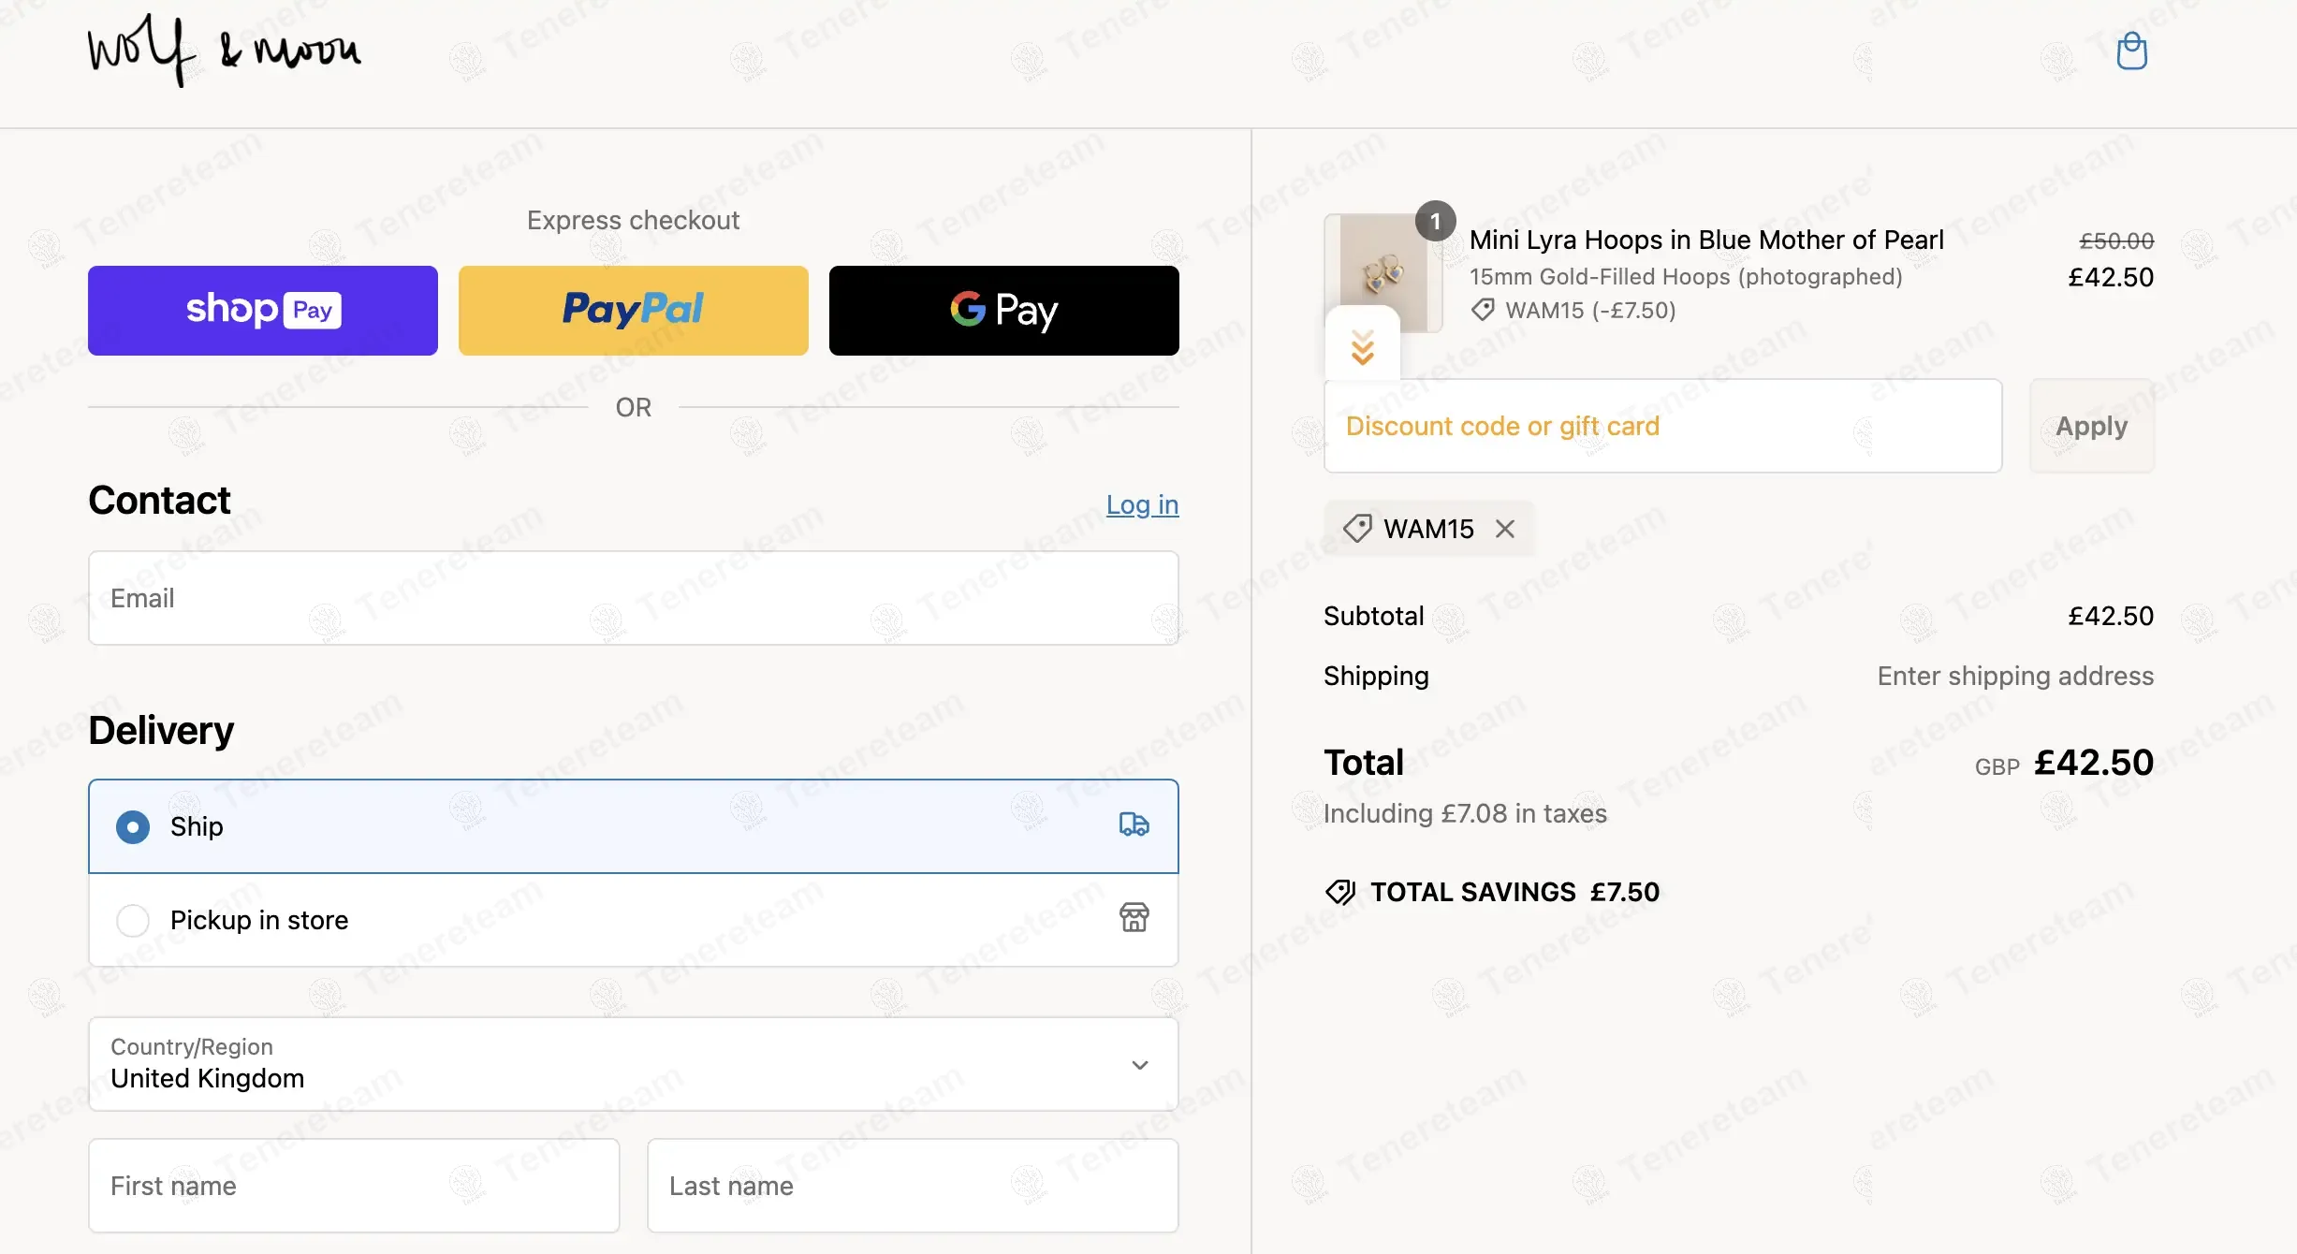
Task: Click the double chevron scroll indicator
Action: pos(1362,347)
